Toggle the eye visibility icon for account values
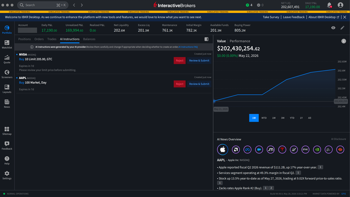The height and width of the screenshot is (197, 350). point(333,28)
